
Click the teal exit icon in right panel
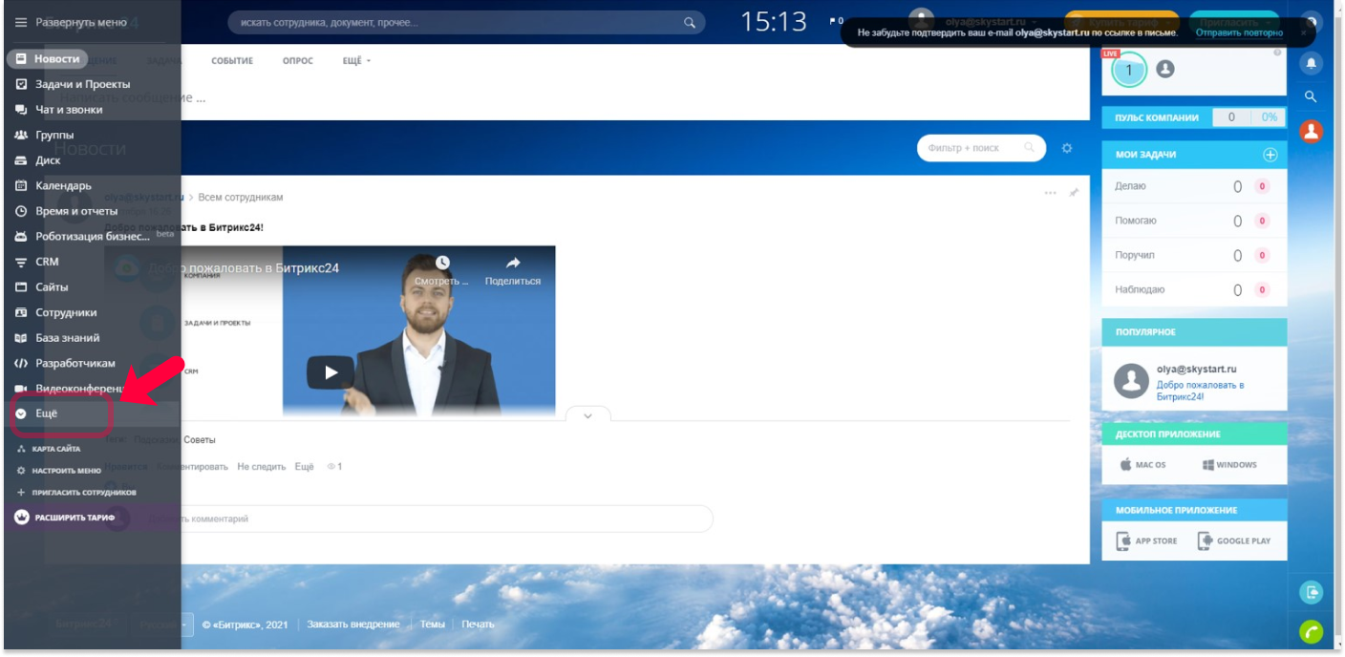coord(1312,592)
